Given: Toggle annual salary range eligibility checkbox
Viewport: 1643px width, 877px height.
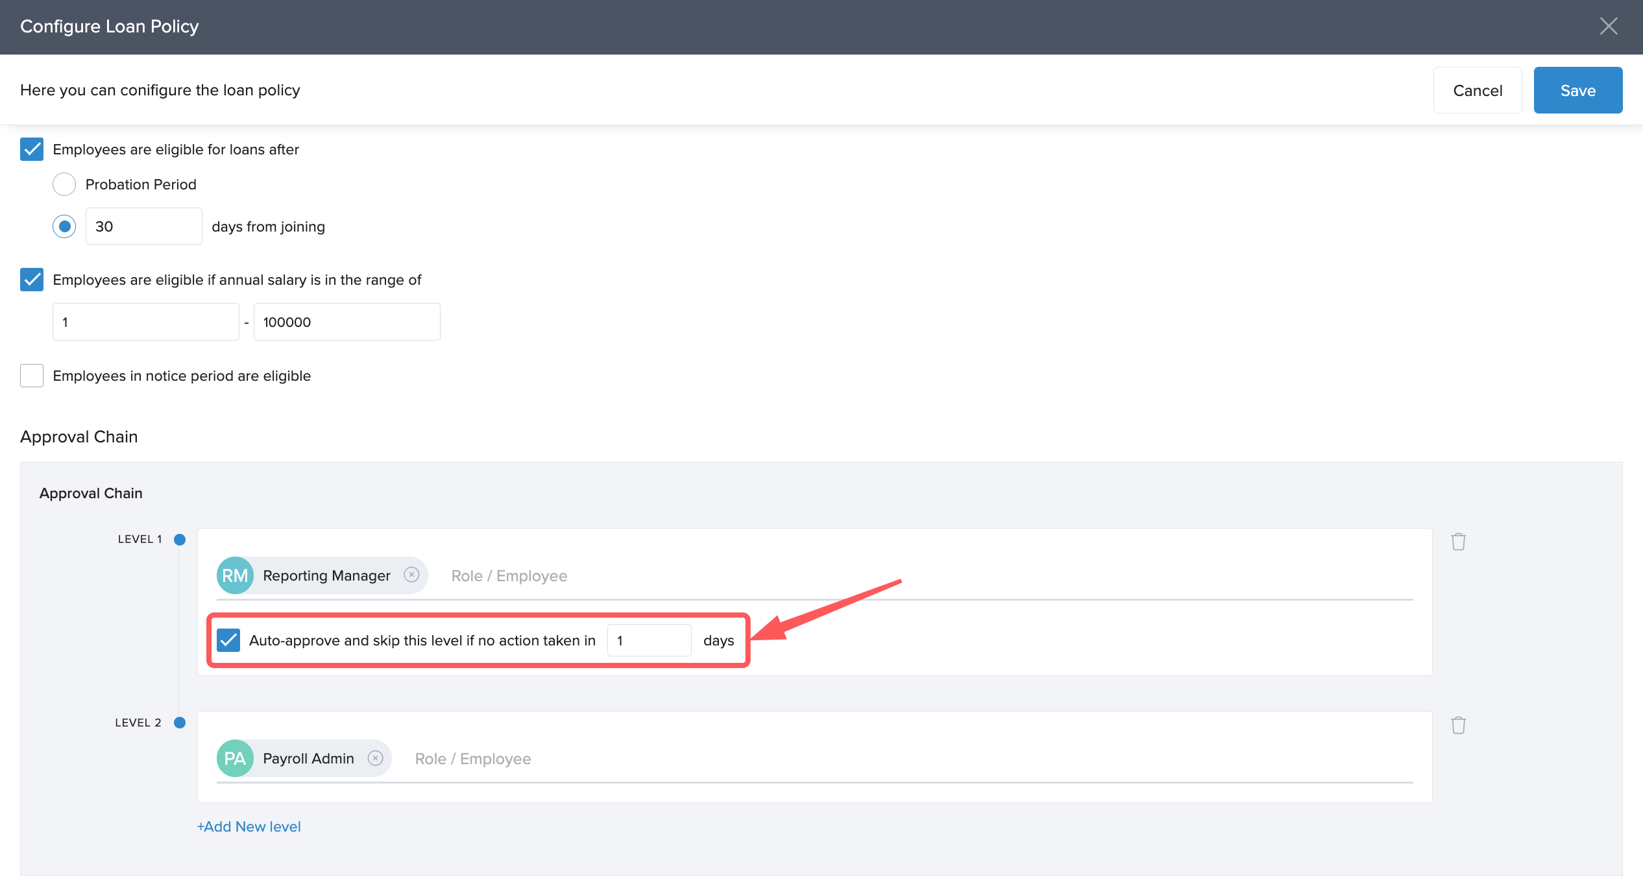Looking at the screenshot, I should click(32, 280).
